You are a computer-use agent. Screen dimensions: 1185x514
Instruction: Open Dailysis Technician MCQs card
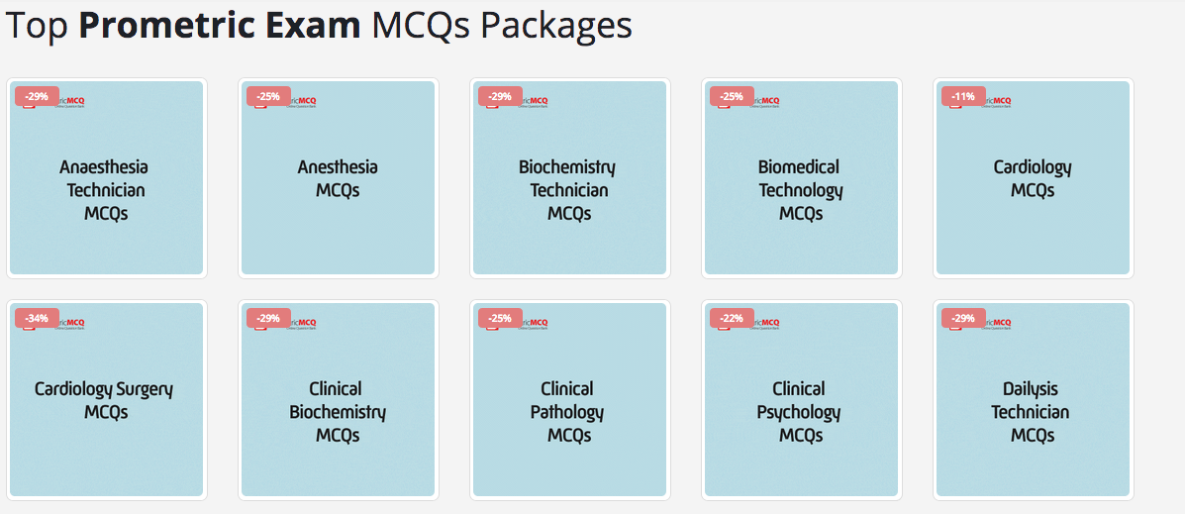coord(1034,400)
